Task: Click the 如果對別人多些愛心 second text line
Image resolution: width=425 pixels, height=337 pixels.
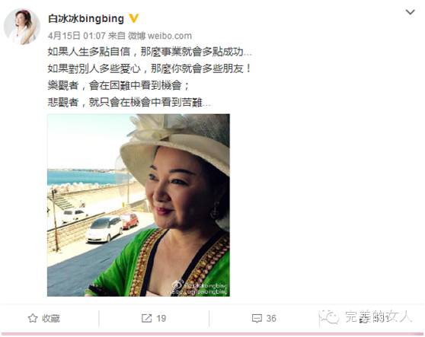Action: pyautogui.click(x=149, y=68)
